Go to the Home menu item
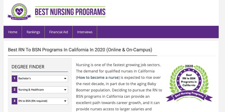The width and height of the screenshot is (225, 112). click(x=13, y=32)
